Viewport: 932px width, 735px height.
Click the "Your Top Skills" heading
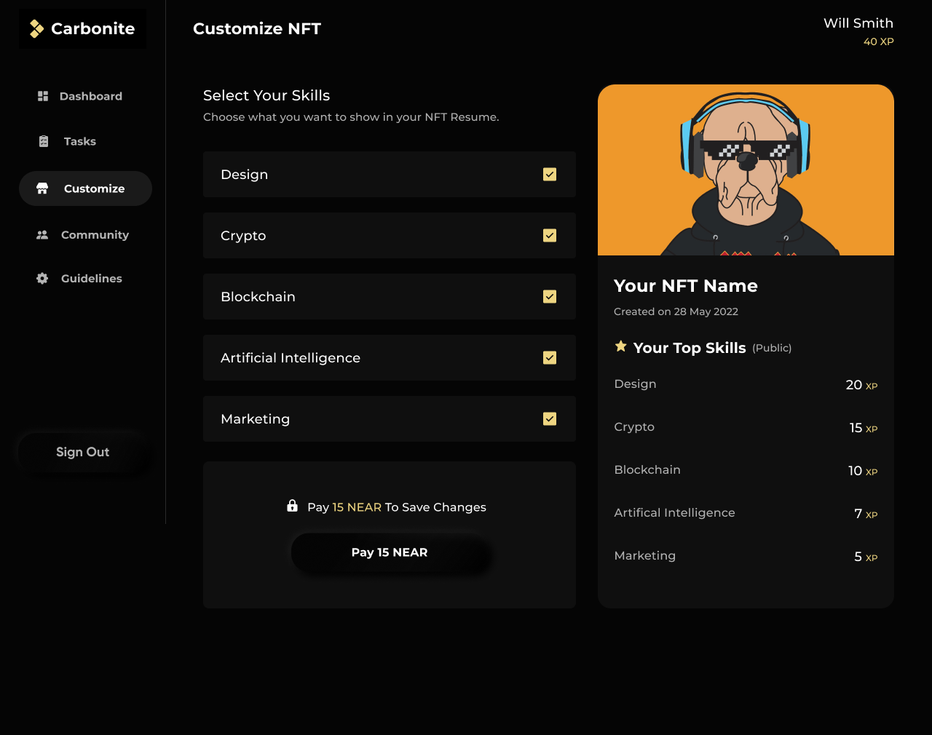(x=690, y=348)
